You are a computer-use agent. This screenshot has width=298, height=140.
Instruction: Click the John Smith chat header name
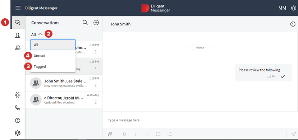pyautogui.click(x=120, y=24)
